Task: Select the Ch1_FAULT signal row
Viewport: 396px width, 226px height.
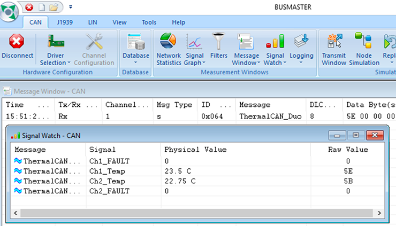Action: (x=197, y=161)
